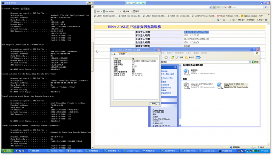Click the browser refresh icon
The height and width of the screenshot is (155, 272).
pos(221,7)
